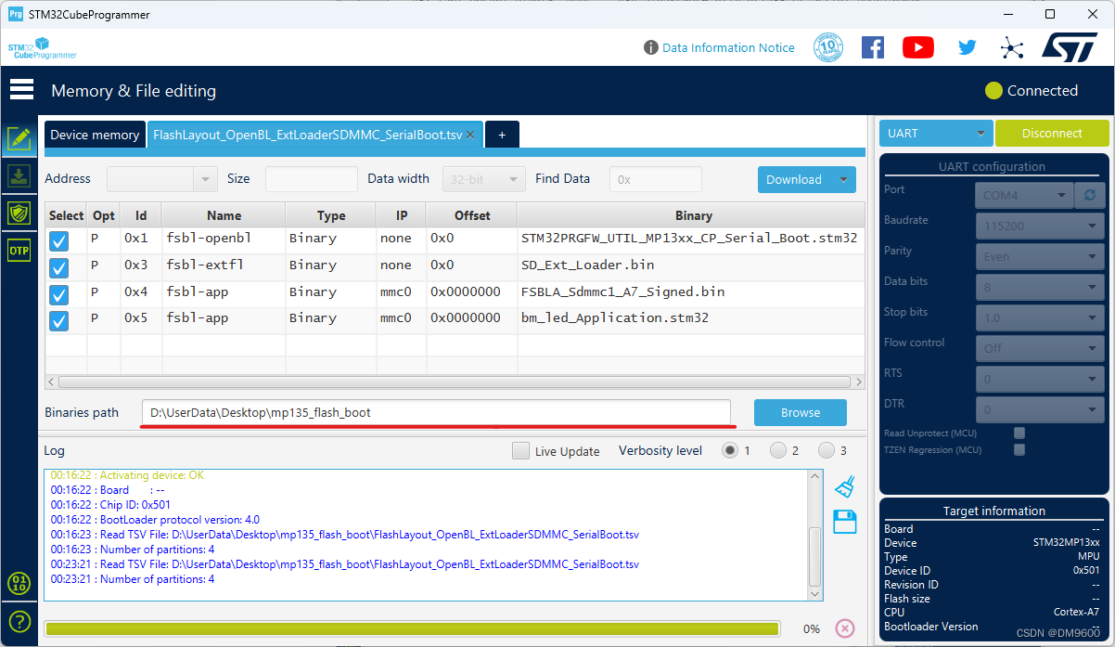1115x647 pixels.
Task: Add a new tab with plus
Action: click(x=502, y=135)
